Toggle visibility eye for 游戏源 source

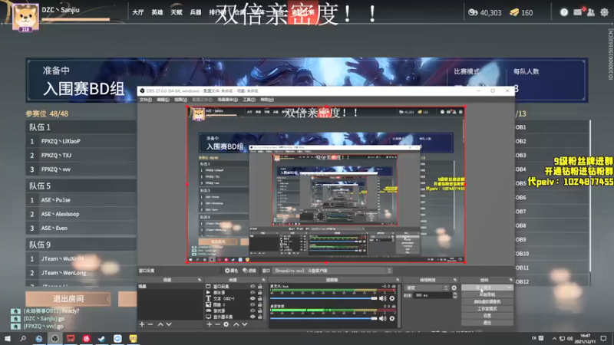253,310
